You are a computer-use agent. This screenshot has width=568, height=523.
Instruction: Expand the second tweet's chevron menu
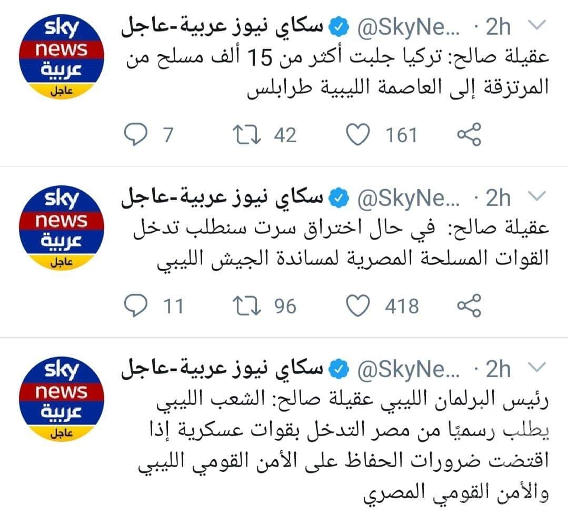click(x=537, y=196)
